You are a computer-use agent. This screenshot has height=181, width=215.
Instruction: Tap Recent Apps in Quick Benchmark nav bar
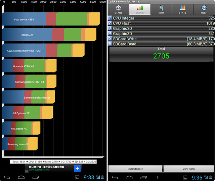click(143, 178)
